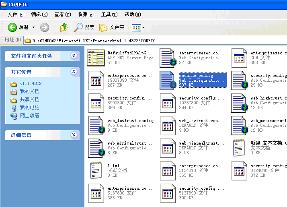Select the machine.config file icon
This screenshot has height=207, width=287.
168,81
